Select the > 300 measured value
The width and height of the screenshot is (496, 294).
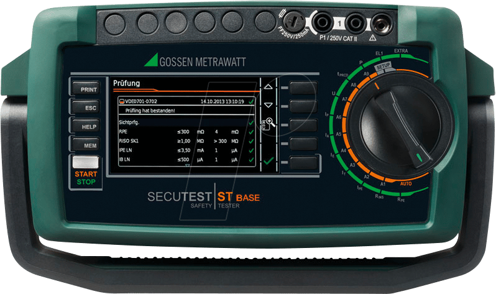[221, 141]
